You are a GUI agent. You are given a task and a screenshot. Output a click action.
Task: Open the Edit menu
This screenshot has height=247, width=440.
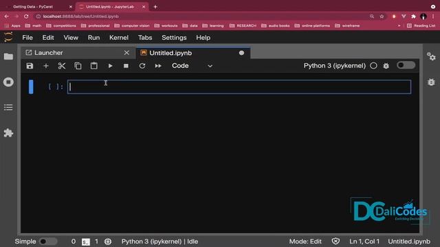[48, 38]
